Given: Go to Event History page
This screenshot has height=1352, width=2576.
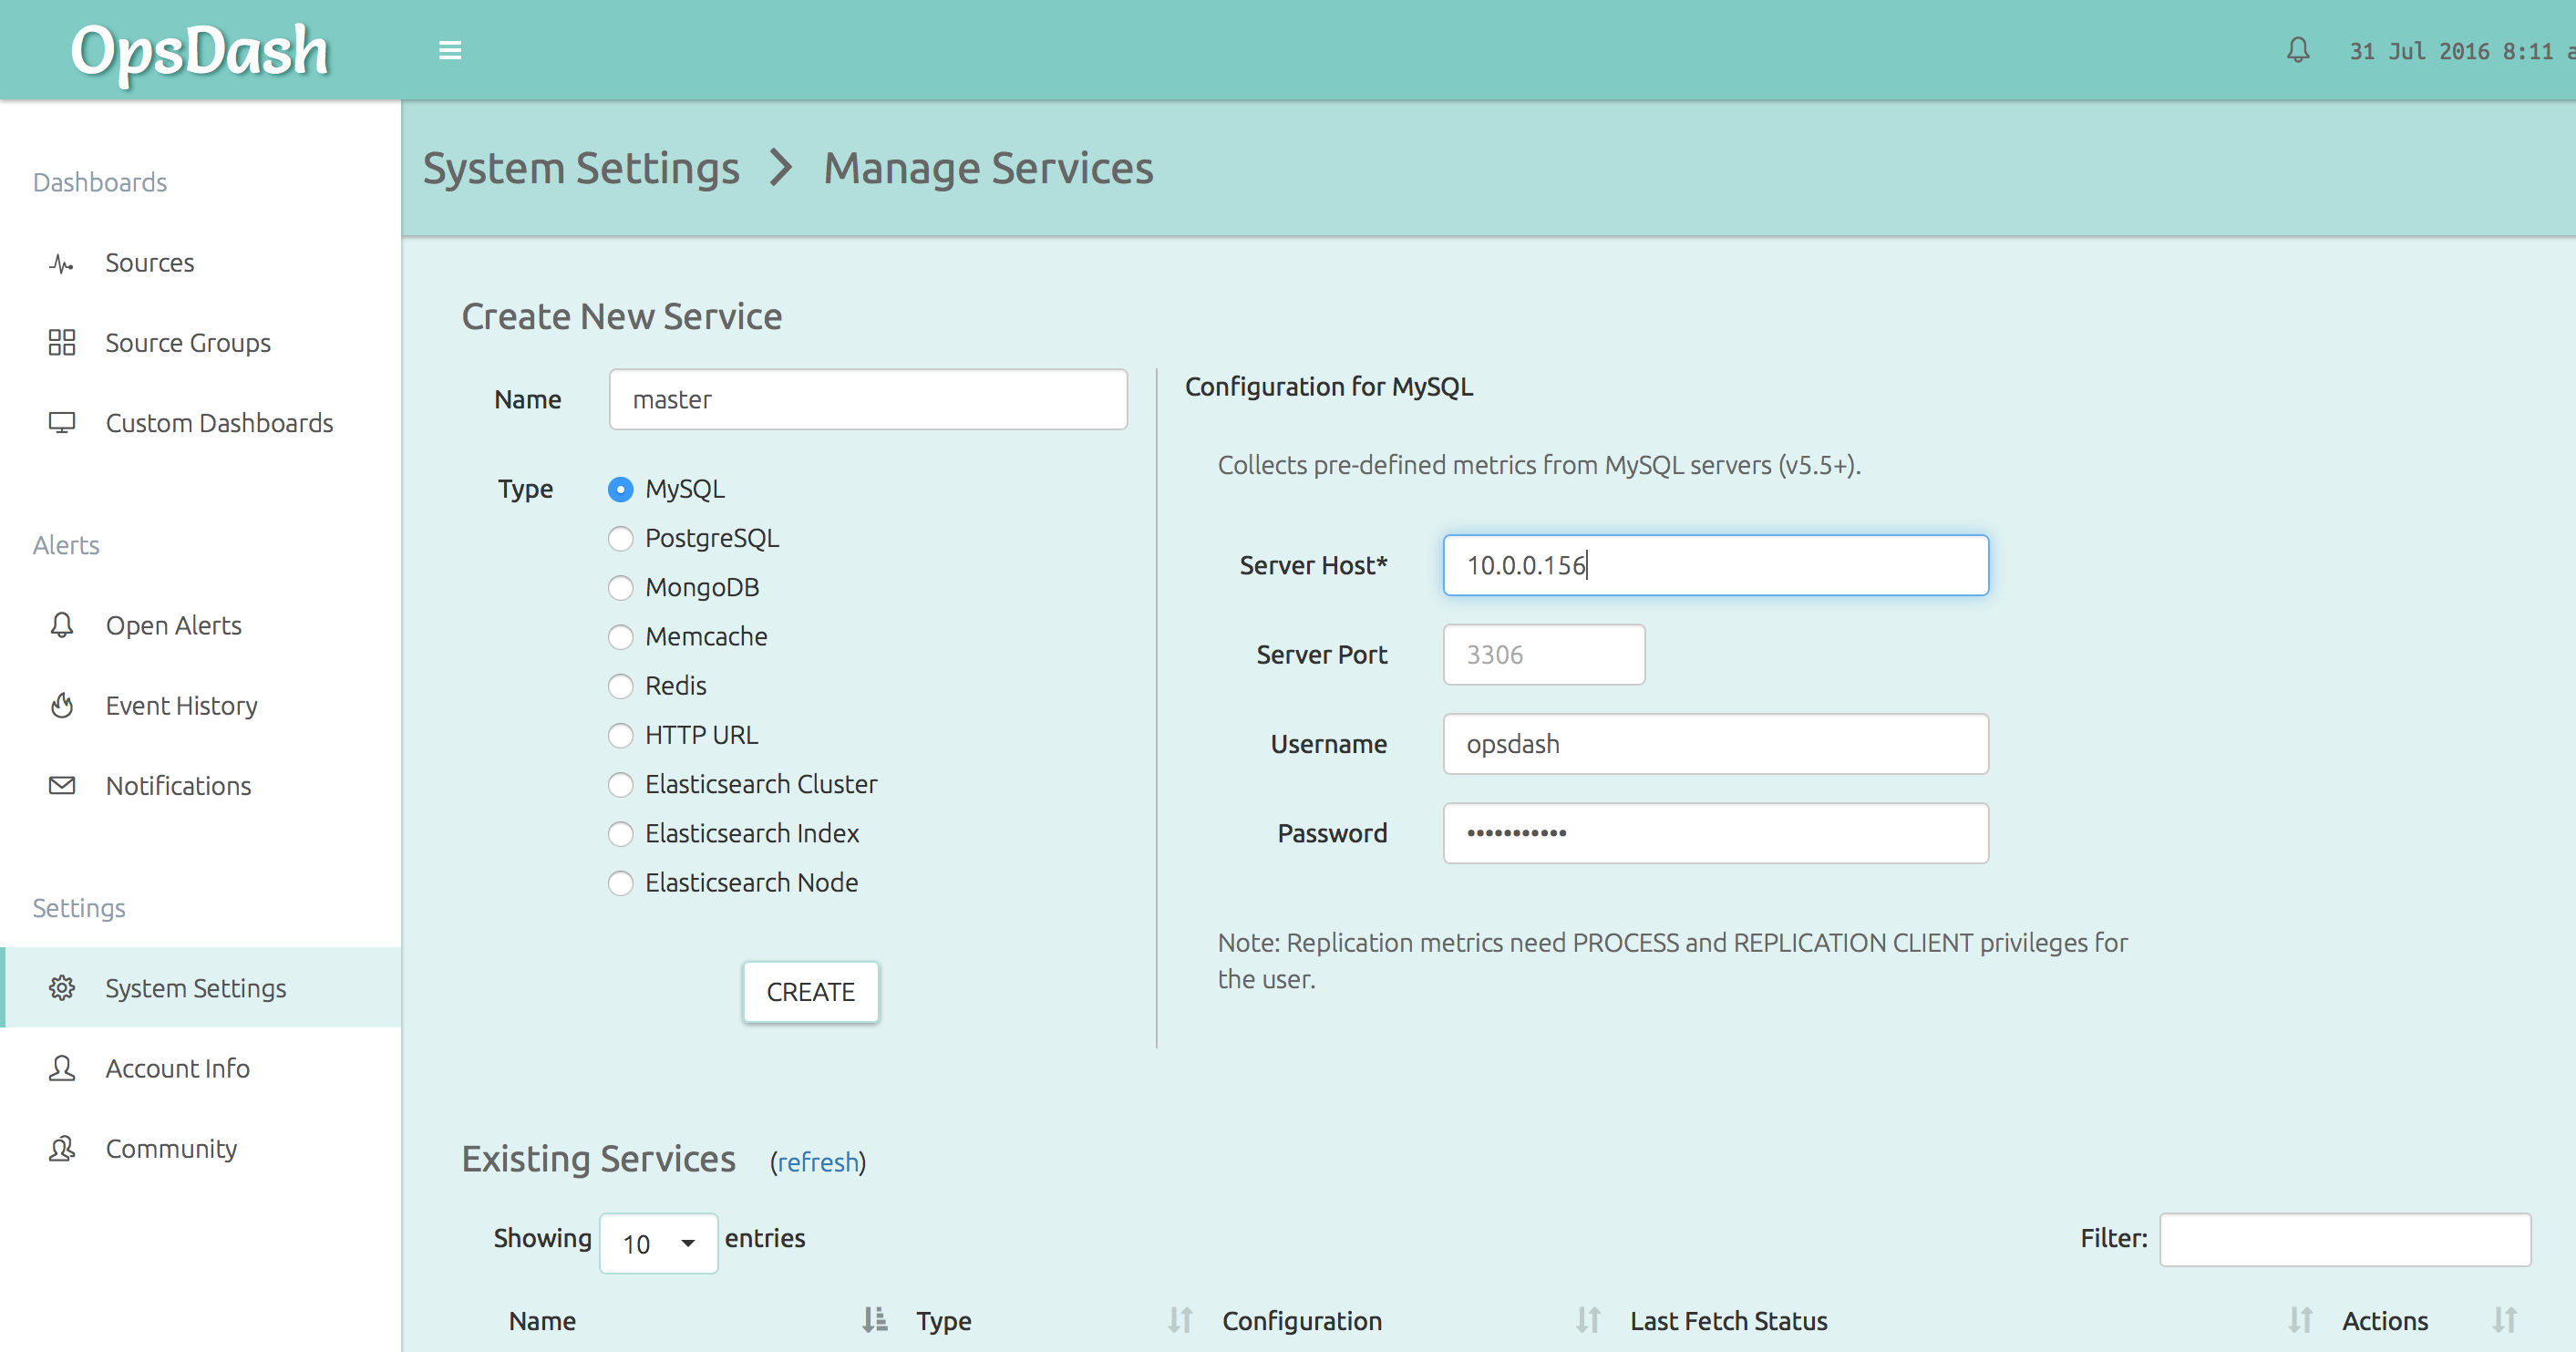Looking at the screenshot, I should pyautogui.click(x=201, y=706).
